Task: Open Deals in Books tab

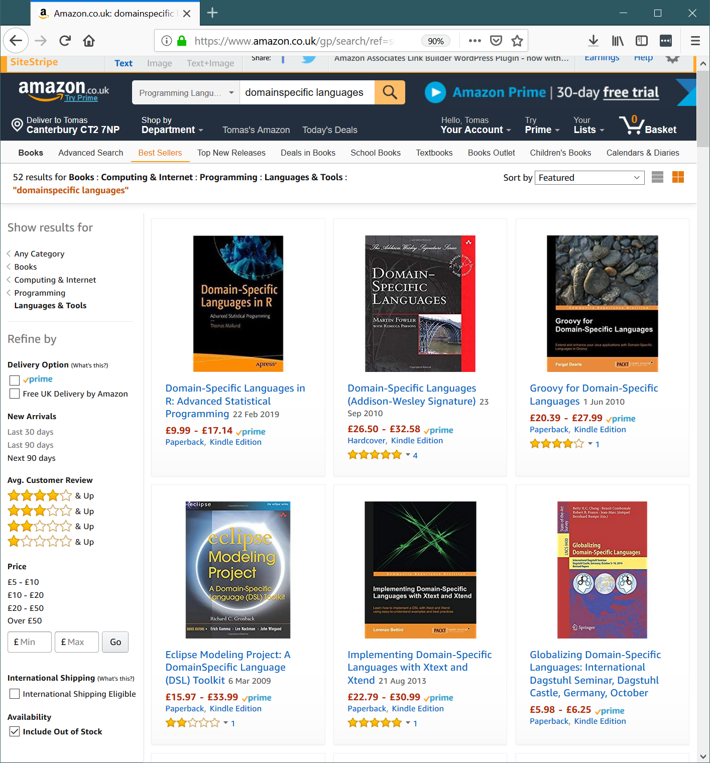Action: 308,153
